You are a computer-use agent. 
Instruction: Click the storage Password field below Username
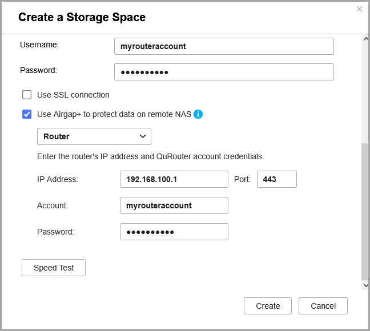pyautogui.click(x=224, y=72)
